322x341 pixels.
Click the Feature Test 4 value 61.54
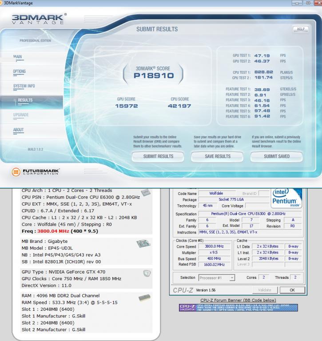(262, 106)
